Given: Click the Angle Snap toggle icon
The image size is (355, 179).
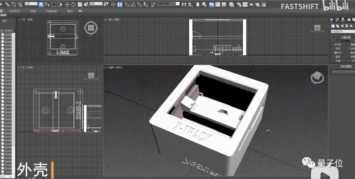Looking at the screenshot, I should [x=133, y=4].
